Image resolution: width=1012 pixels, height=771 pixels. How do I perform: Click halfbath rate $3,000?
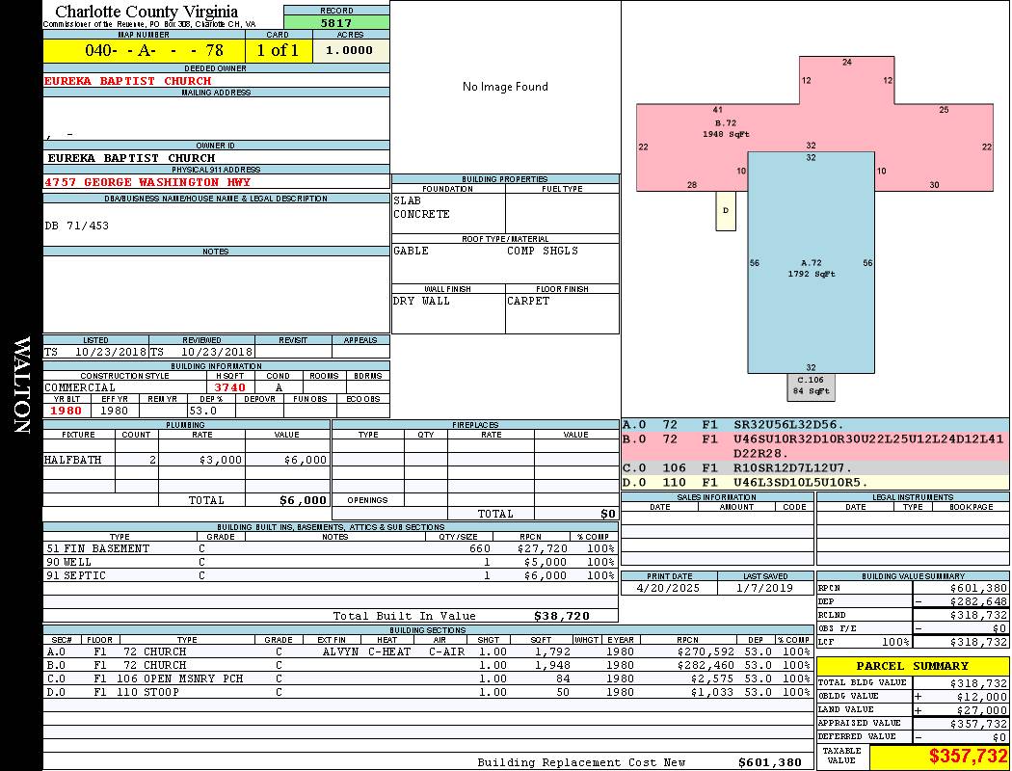pos(221,460)
